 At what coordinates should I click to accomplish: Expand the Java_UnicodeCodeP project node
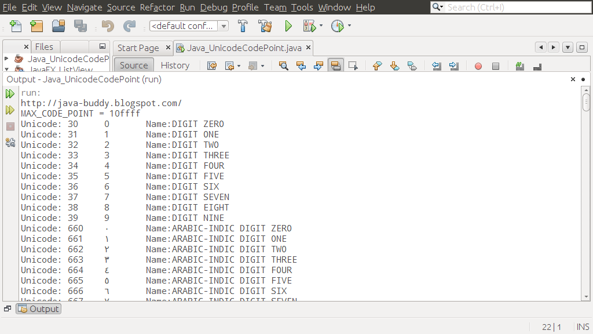click(x=5, y=59)
